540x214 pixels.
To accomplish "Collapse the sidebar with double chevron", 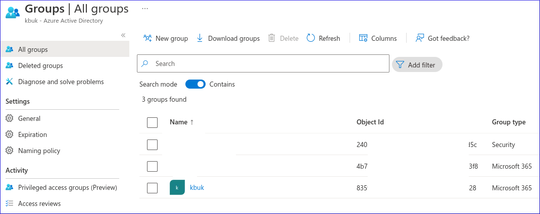I will point(123,35).
